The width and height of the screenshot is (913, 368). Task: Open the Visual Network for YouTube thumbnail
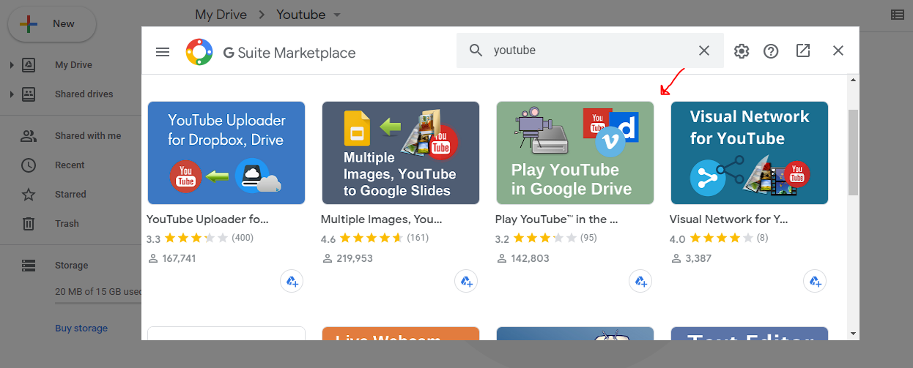pos(749,153)
